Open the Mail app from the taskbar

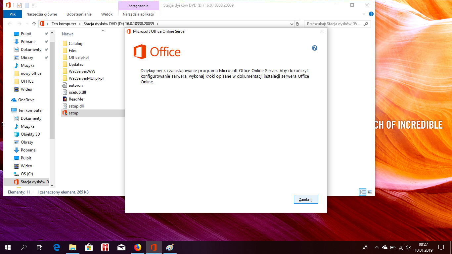click(x=121, y=247)
